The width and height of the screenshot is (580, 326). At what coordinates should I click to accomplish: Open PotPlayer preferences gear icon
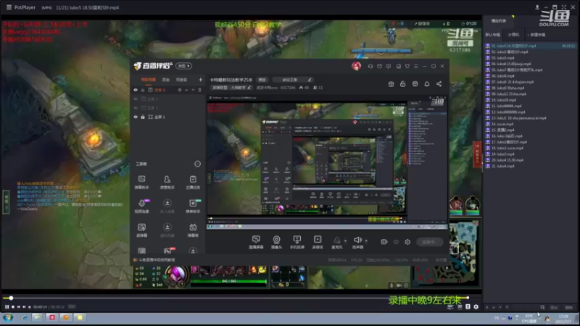point(476,306)
